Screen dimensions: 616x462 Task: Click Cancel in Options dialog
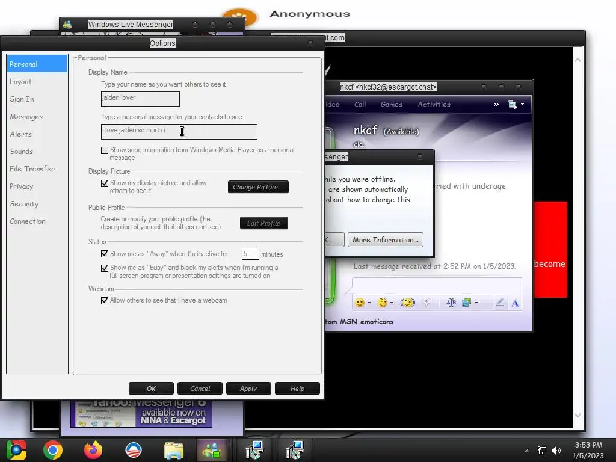[200, 389]
